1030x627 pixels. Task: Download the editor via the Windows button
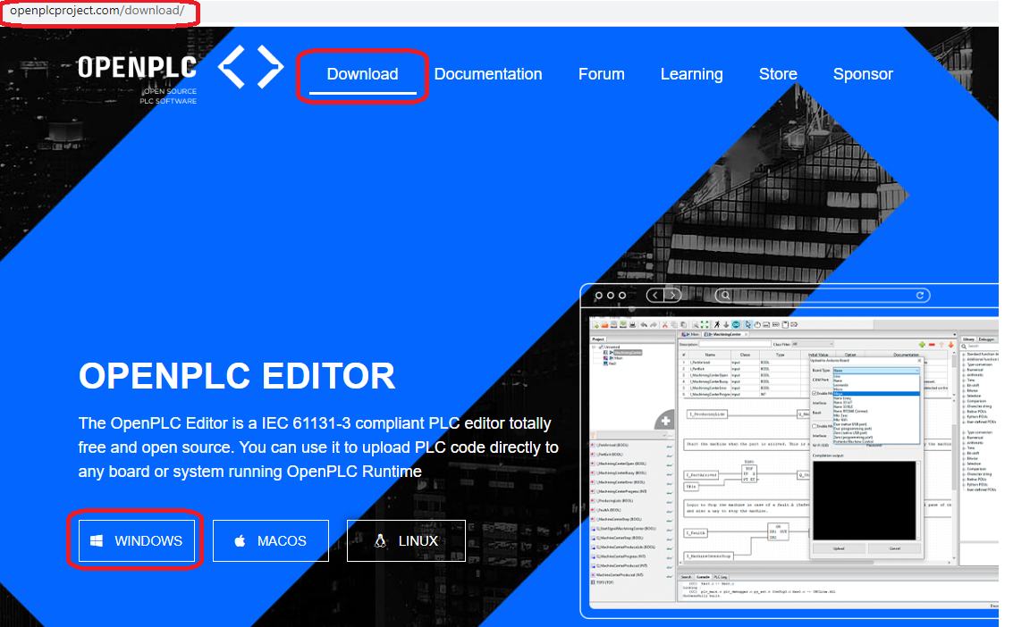coord(137,540)
